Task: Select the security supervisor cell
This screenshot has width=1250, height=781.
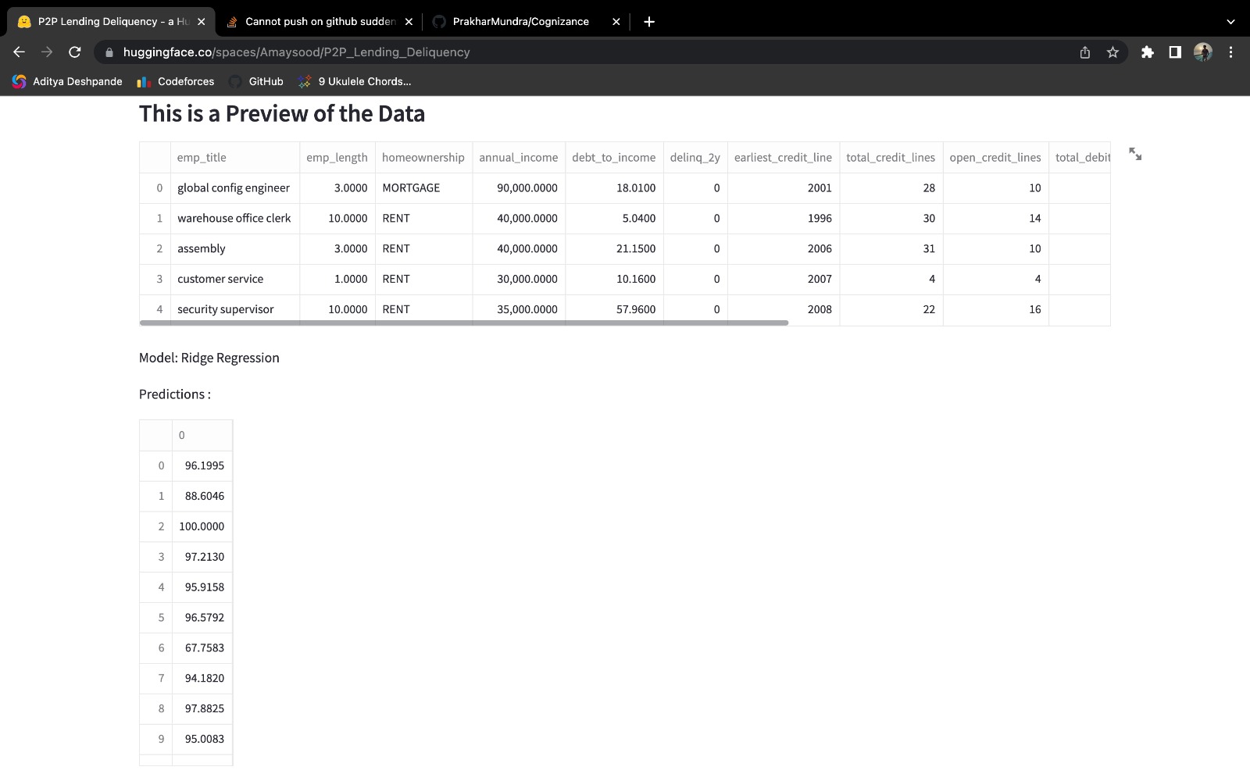Action: [235, 309]
